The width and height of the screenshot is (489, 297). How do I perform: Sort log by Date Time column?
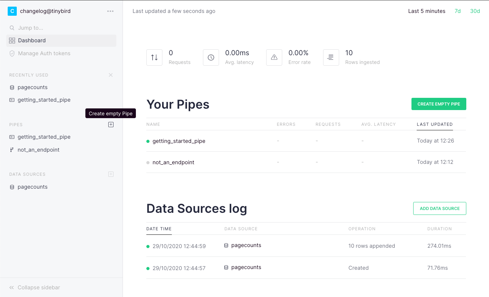click(159, 229)
